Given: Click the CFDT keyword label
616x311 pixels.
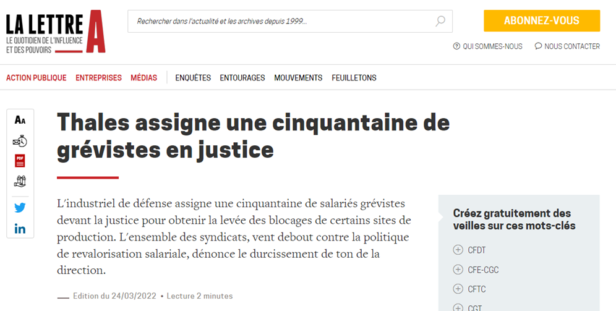Looking at the screenshot, I should point(477,250).
